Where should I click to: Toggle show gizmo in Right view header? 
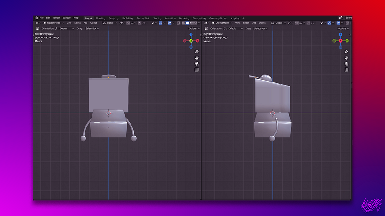coord(329,23)
